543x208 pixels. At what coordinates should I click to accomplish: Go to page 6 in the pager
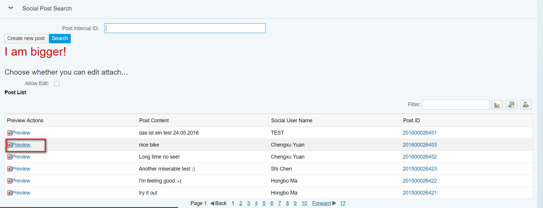point(272,203)
